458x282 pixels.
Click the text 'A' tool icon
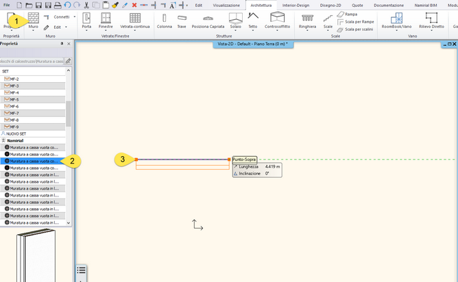[x=173, y=5]
